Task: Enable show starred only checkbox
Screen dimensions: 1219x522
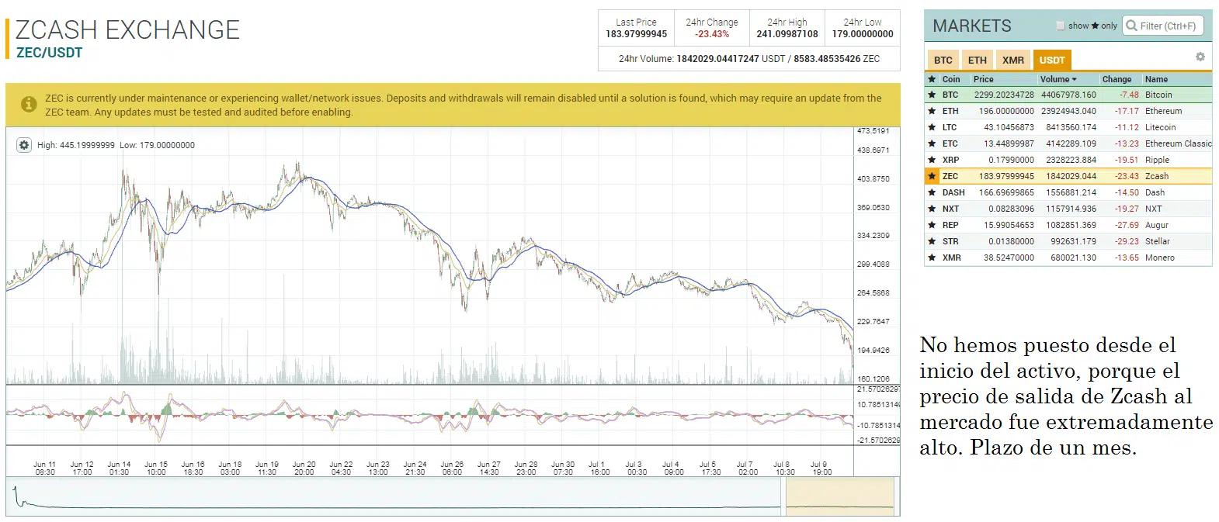Action: [1061, 26]
